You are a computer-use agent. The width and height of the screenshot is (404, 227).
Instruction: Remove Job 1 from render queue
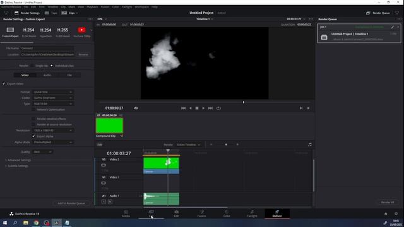398,27
